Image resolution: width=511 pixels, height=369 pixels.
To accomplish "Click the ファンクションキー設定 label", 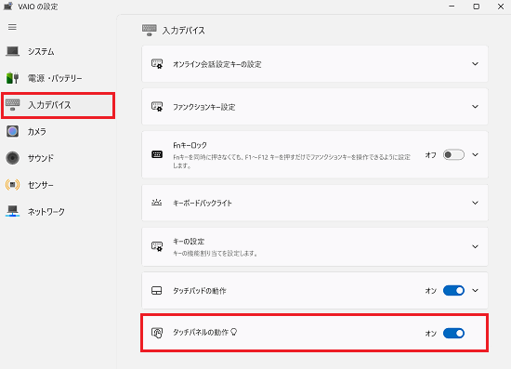I will [204, 107].
